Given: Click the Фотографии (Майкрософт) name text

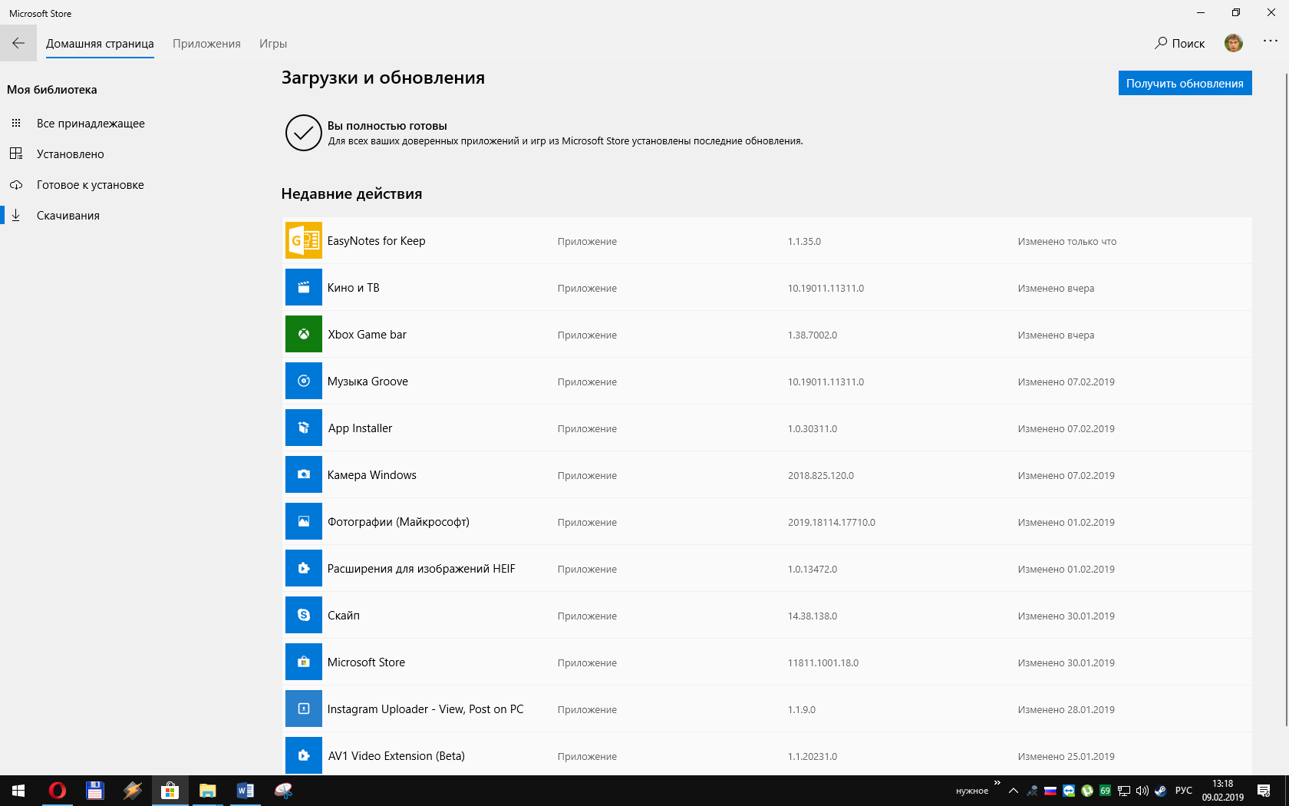Looking at the screenshot, I should [x=398, y=522].
